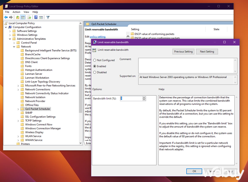248x182 pixels.
Task: Choose the Enabled radio option
Action: 95,66
